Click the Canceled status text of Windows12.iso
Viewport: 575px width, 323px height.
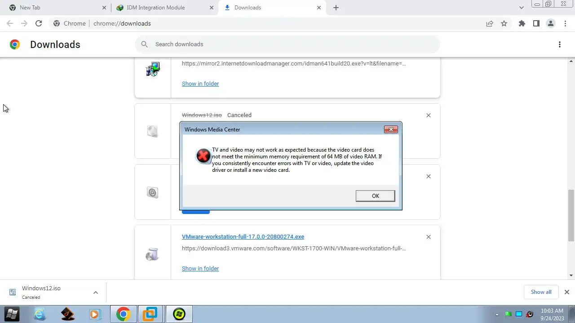coord(239,115)
